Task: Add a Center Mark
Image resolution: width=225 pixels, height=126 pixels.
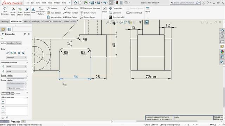Action: click(x=116, y=8)
